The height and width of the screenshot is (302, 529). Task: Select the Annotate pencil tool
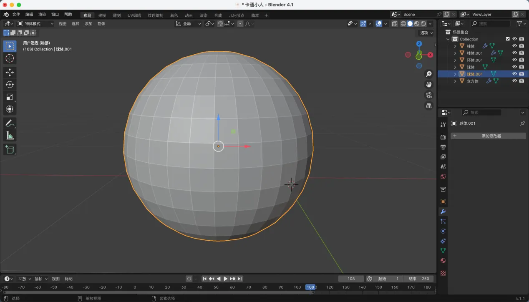tap(10, 123)
